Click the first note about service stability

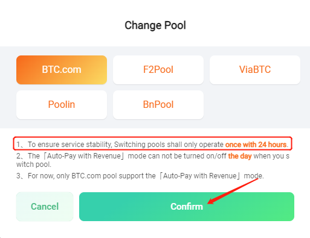tap(152, 145)
